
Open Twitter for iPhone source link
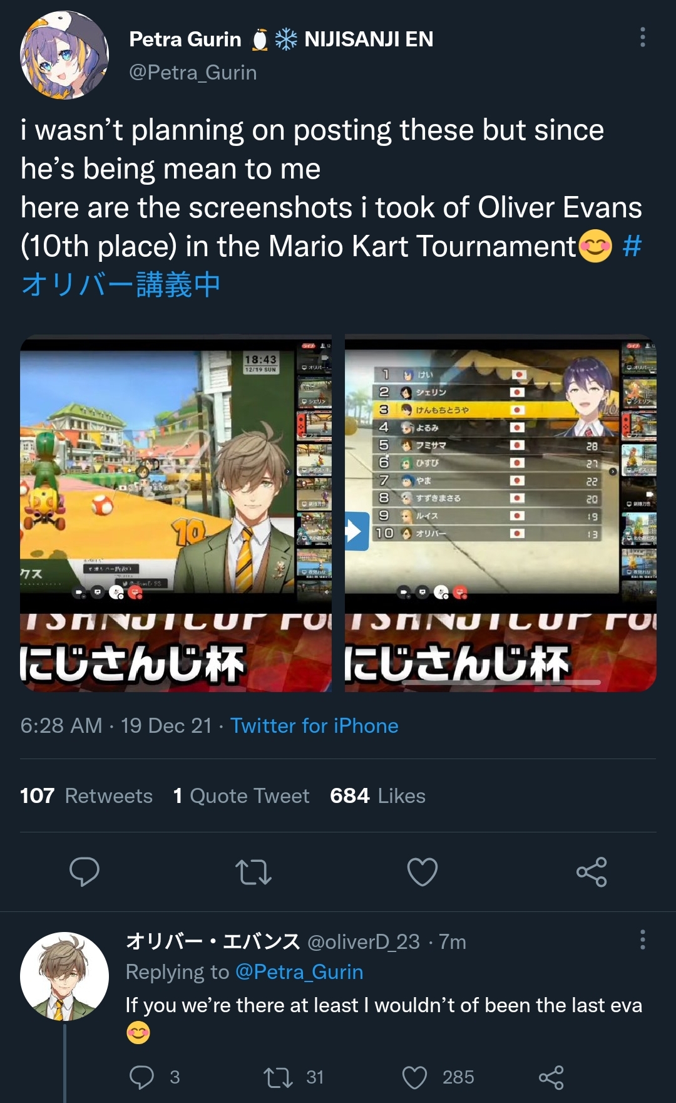[314, 725]
